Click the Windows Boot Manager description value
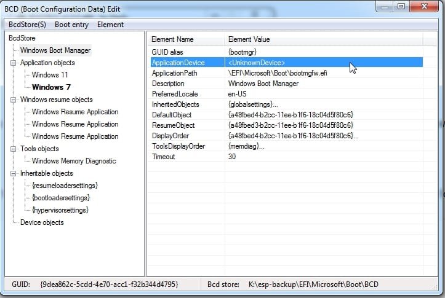 pos(263,84)
